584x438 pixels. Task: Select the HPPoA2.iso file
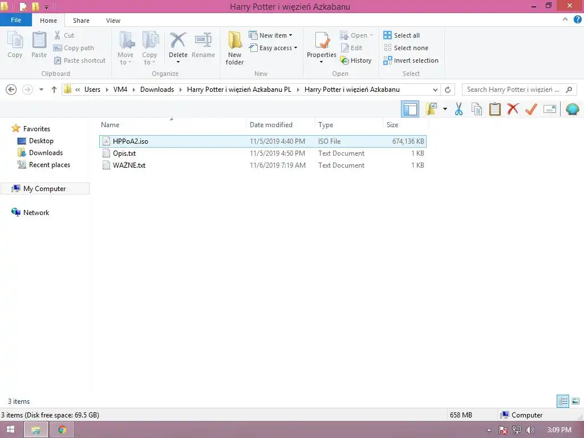[263, 141]
